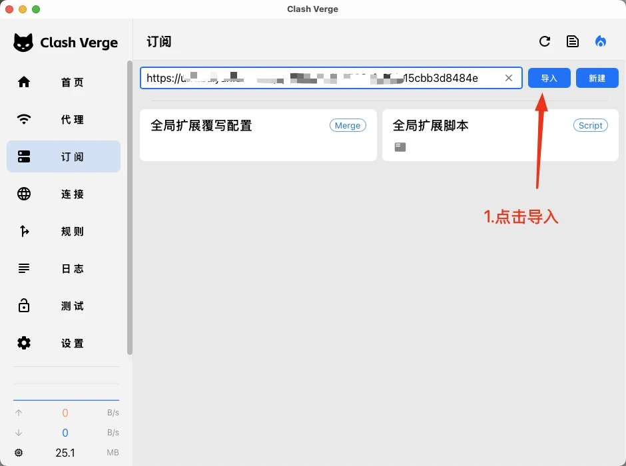Click the log lines icon beside 日志
Image resolution: width=626 pixels, height=466 pixels.
[x=24, y=268]
